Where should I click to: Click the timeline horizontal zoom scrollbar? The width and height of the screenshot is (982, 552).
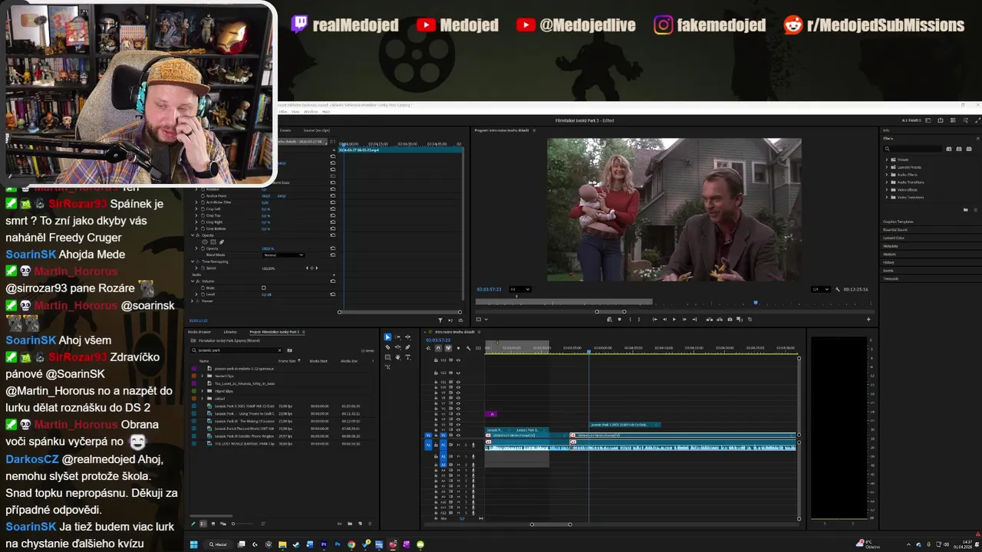tap(551, 524)
